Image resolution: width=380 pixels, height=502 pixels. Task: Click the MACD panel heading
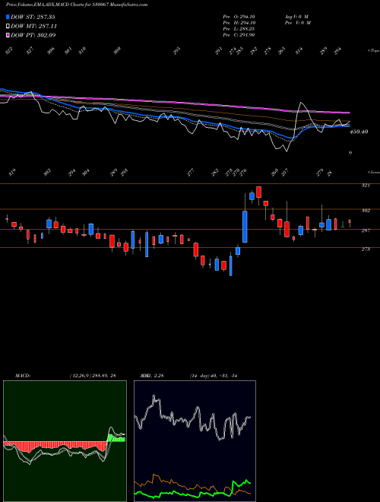click(x=23, y=376)
